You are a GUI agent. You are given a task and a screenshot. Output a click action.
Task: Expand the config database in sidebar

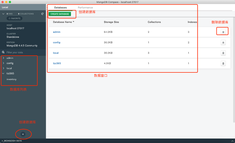[x=3, y=63]
